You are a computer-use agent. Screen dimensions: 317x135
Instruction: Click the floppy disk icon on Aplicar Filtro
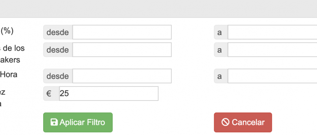[x=54, y=122]
